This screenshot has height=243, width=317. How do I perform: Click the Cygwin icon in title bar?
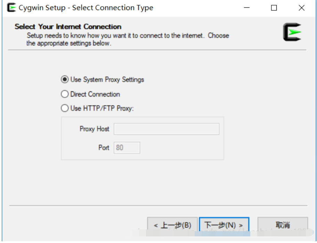pos(11,8)
